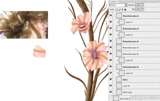Viewport: 160px width, 101px height.
Task: Lock image pixels brush icon
Action: tap(119, 10)
